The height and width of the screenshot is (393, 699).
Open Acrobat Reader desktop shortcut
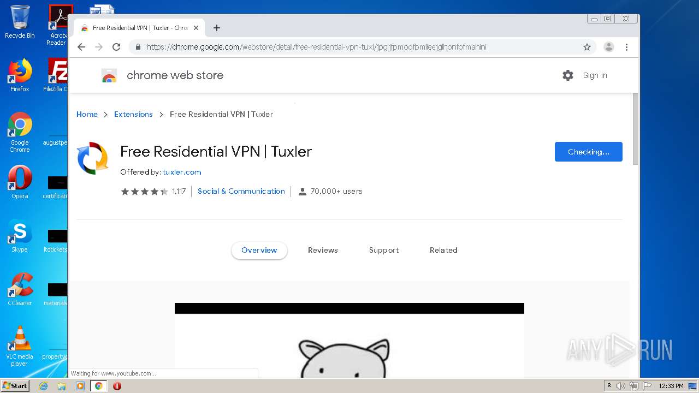pos(57,25)
